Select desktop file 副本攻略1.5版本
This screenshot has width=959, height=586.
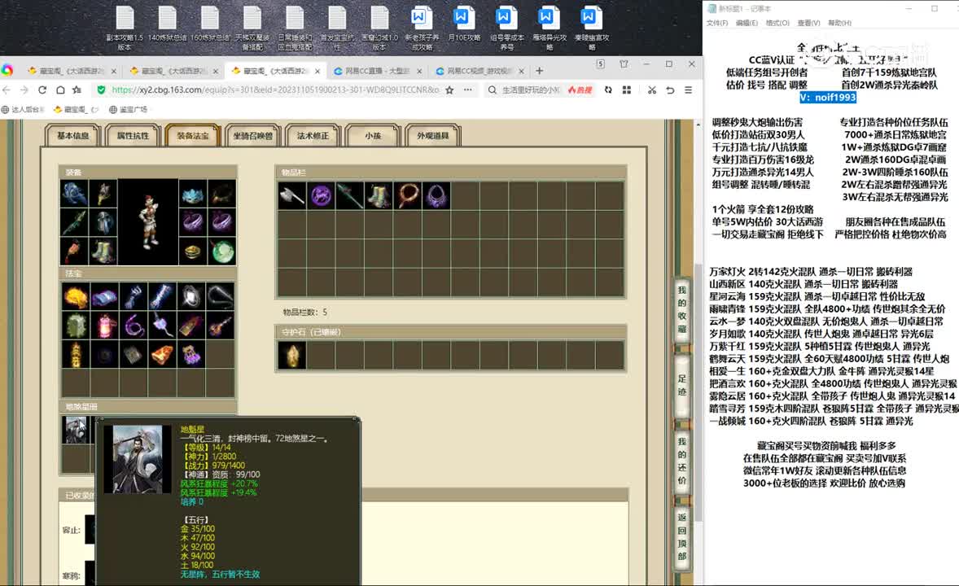tap(125, 28)
